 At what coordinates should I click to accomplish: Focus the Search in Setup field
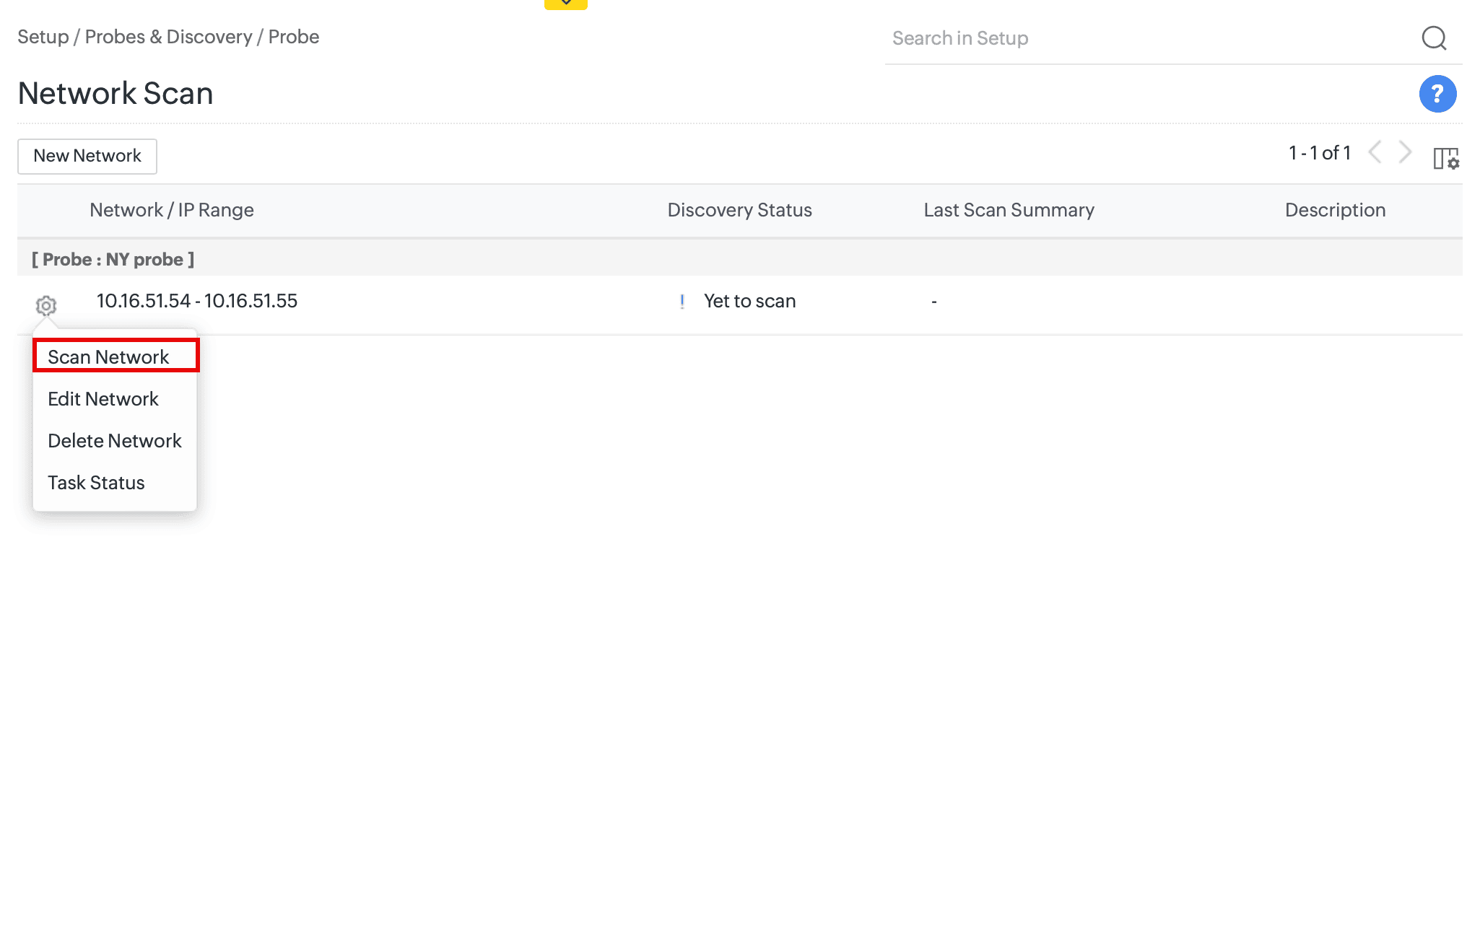tap(1148, 38)
